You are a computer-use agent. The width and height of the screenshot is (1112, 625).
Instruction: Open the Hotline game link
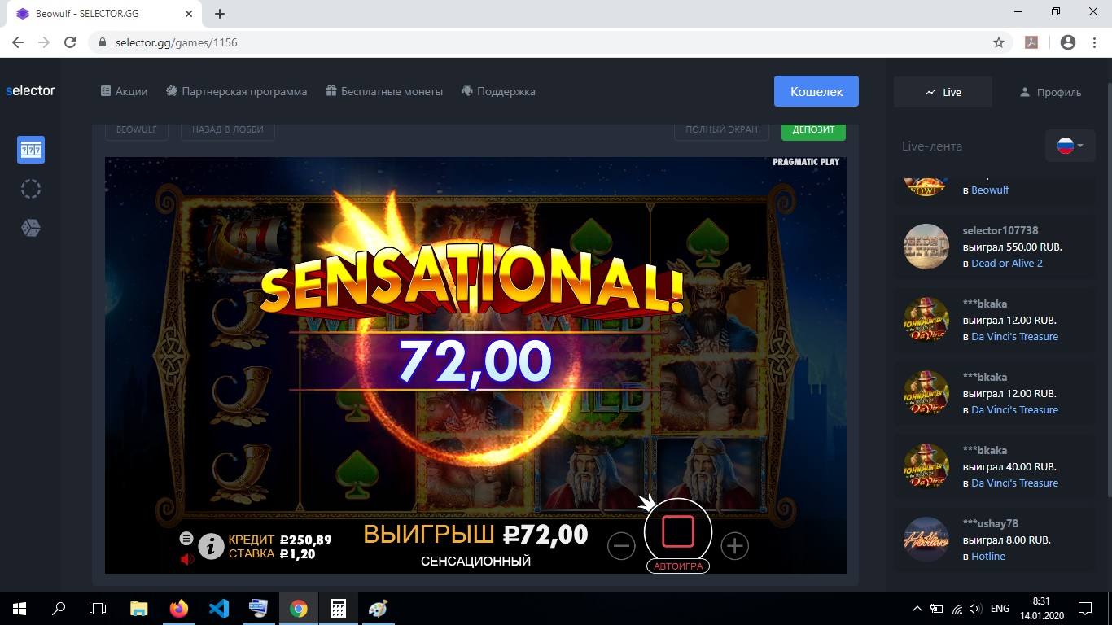[988, 556]
